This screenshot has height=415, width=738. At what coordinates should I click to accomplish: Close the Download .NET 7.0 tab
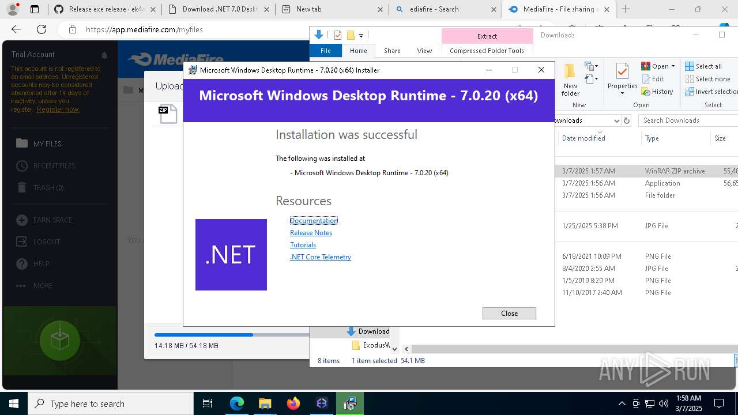(267, 9)
